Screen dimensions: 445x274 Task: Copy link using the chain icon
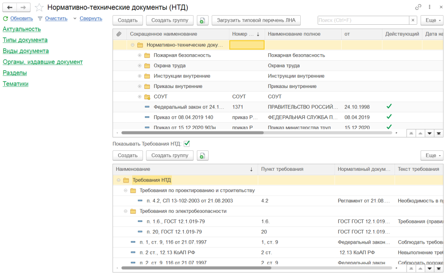tap(418, 7)
